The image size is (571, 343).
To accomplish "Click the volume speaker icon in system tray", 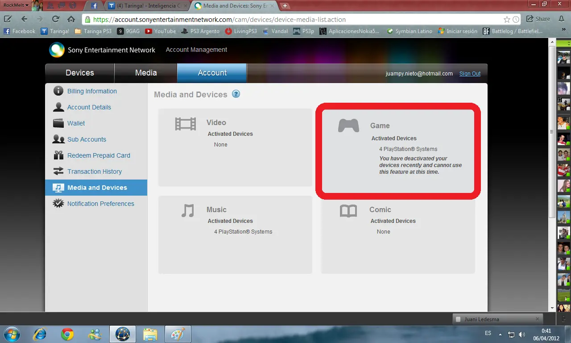I will coord(522,335).
